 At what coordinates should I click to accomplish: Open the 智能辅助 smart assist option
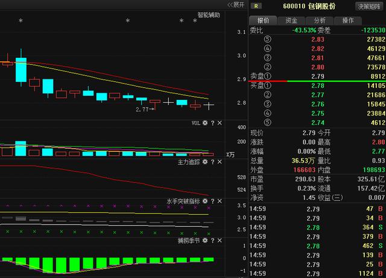[209, 14]
